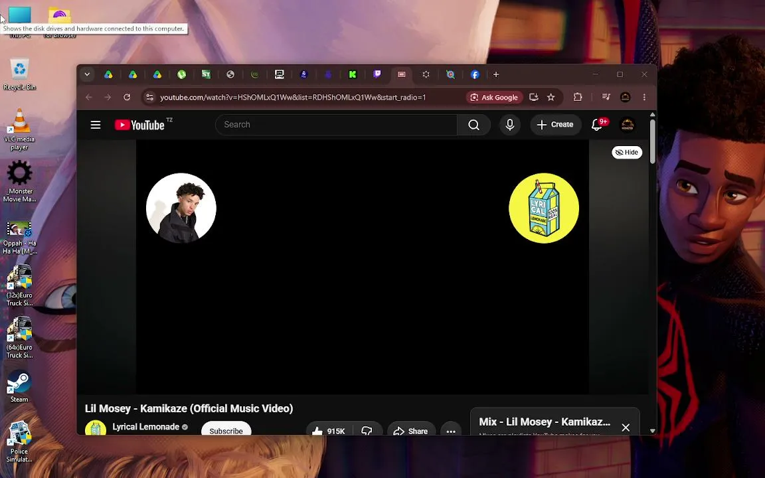765x478 pixels.
Task: Focus the YouTube Search field
Action: tap(337, 125)
